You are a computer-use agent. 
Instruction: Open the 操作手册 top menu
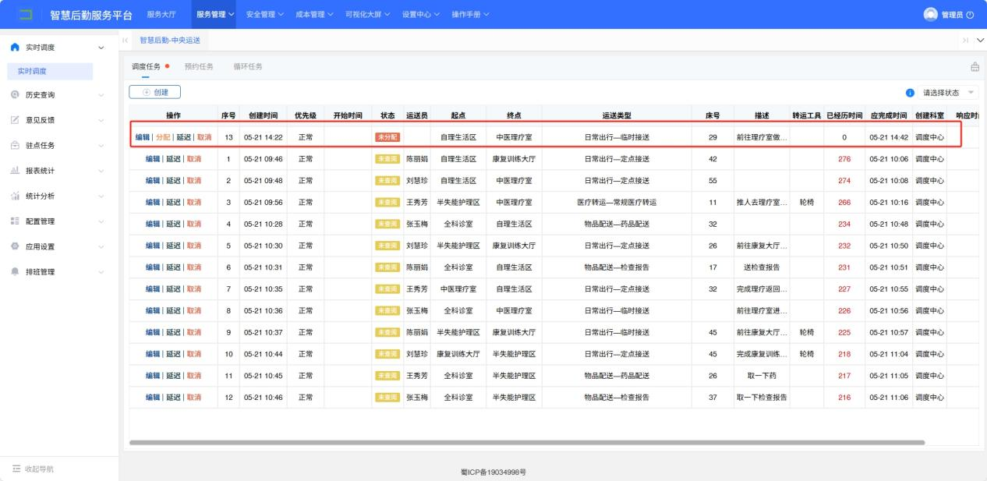coord(470,15)
